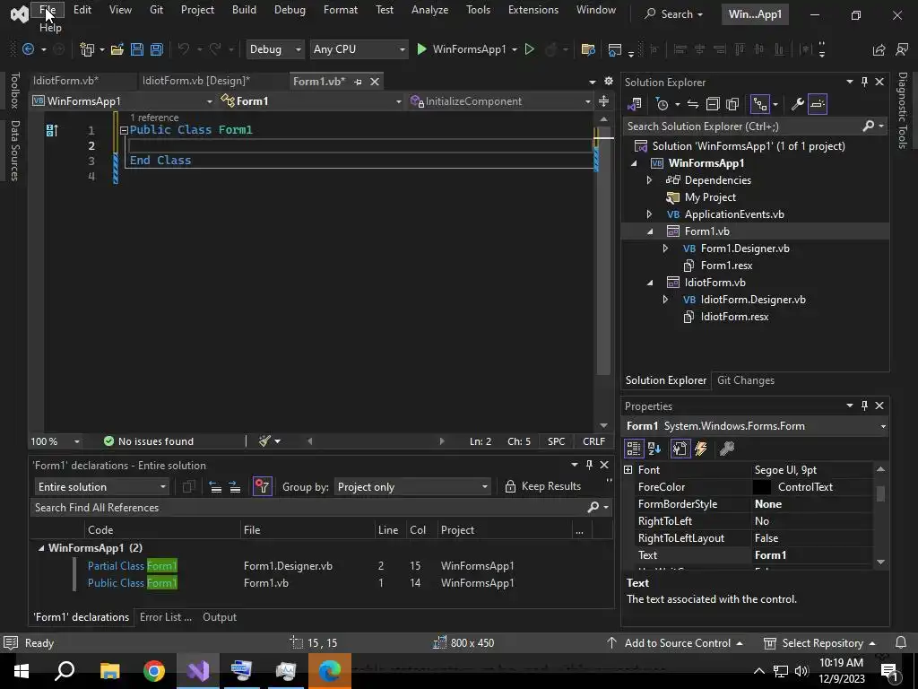Open the Entire solution scope dropdown
Screen dimensions: 918x689
pyautogui.click(x=102, y=487)
